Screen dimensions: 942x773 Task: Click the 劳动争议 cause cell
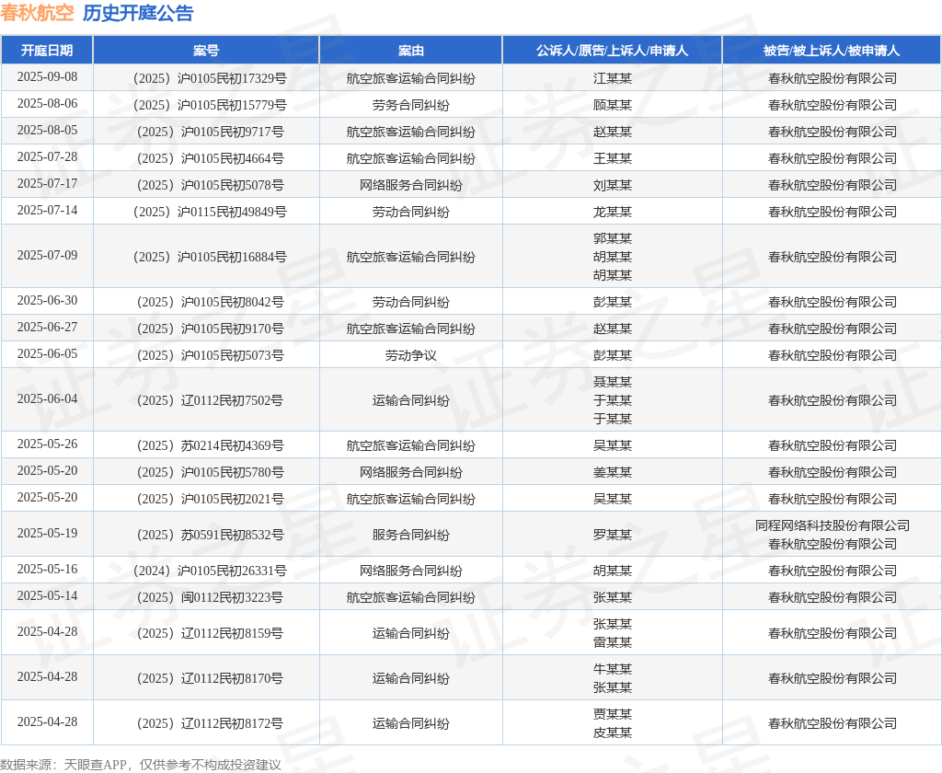(x=411, y=355)
